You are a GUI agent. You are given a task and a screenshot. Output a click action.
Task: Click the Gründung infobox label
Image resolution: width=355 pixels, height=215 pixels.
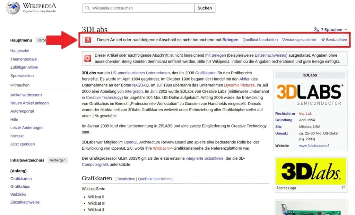point(284,120)
